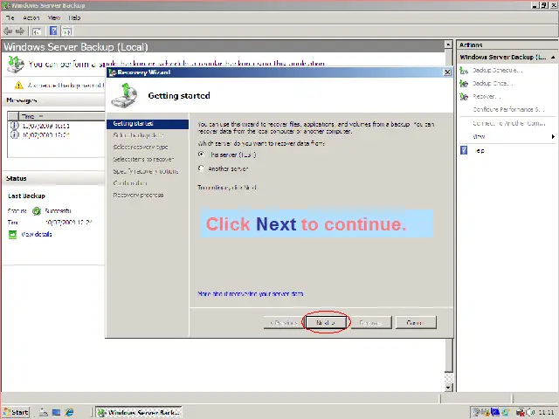Open the File menu
Viewport: 559px width, 419px height.
point(10,17)
